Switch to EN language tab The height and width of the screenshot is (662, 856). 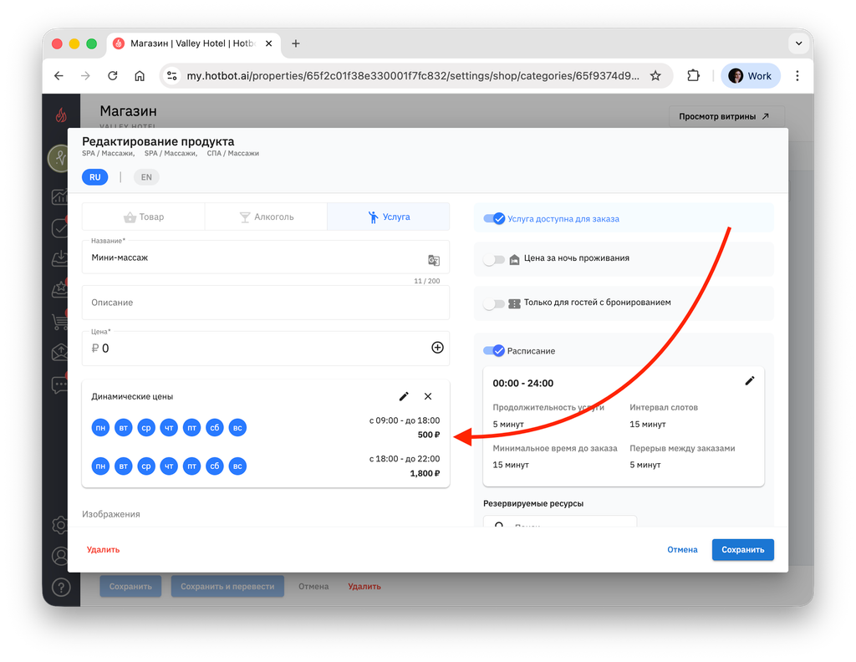[x=146, y=177]
